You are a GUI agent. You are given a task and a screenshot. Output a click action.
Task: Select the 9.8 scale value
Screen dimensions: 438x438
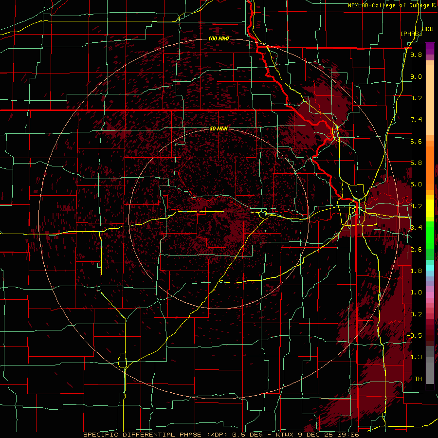(x=416, y=55)
